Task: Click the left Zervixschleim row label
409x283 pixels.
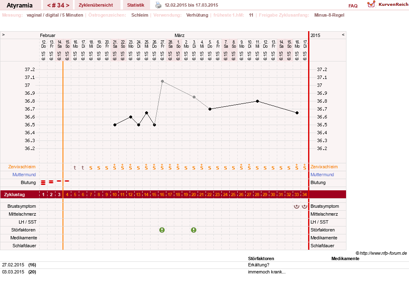Action: click(22, 167)
